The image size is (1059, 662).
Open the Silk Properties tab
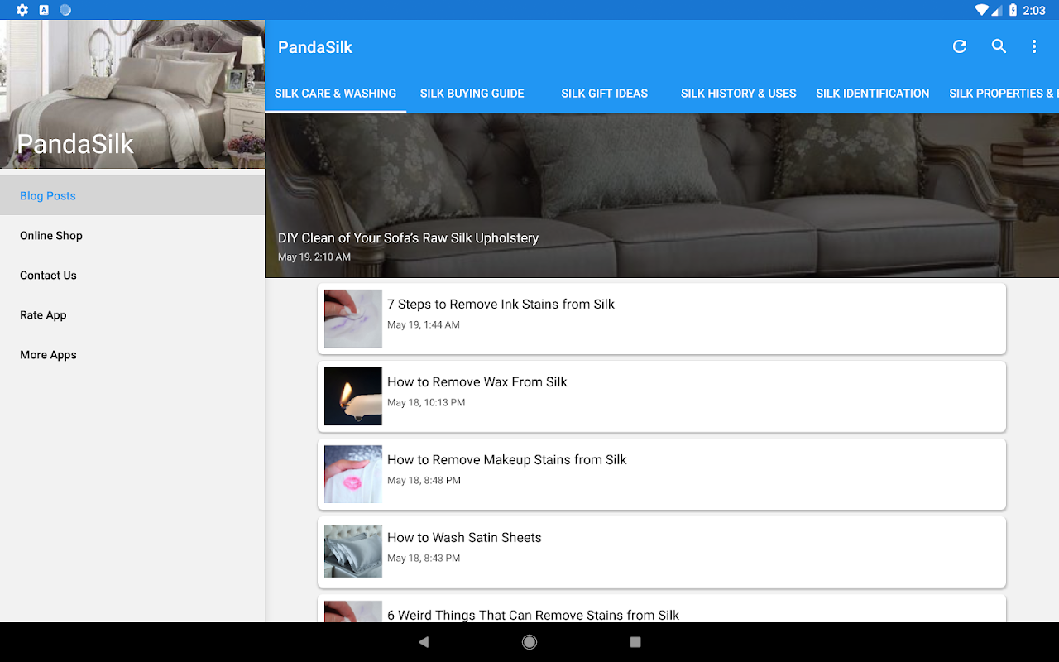tap(999, 94)
